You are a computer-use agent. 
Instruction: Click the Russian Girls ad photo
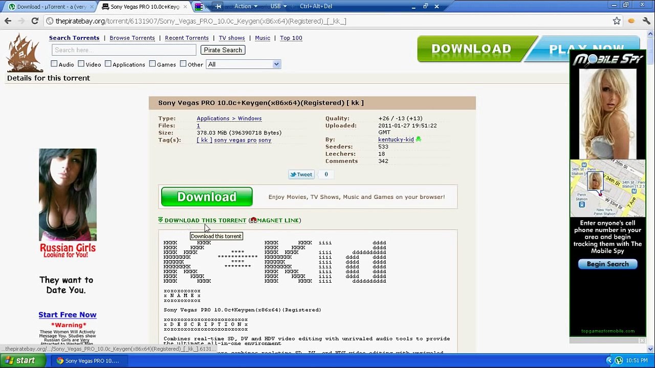tap(68, 195)
